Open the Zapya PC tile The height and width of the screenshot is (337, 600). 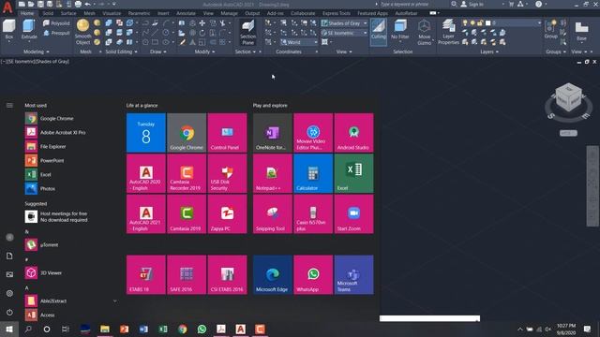[227, 214]
